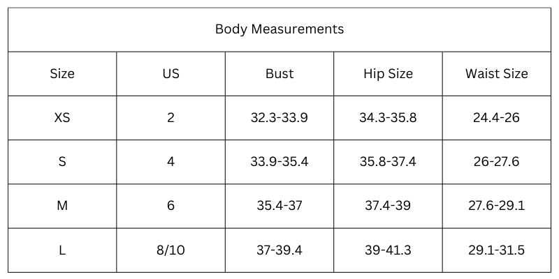Click the XS size cell
The width and height of the screenshot is (559, 279).
click(62, 118)
